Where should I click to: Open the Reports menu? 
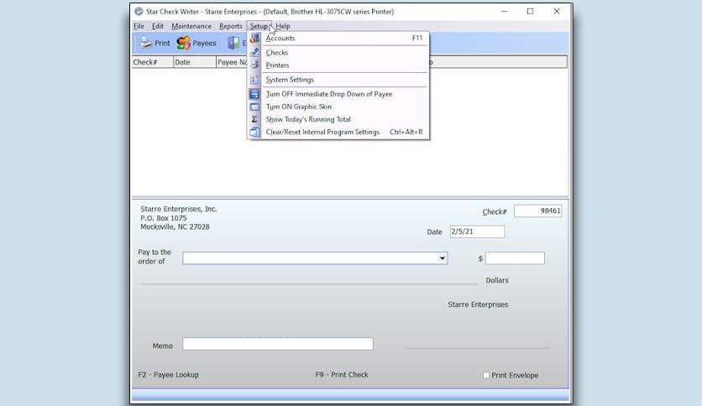pyautogui.click(x=231, y=26)
